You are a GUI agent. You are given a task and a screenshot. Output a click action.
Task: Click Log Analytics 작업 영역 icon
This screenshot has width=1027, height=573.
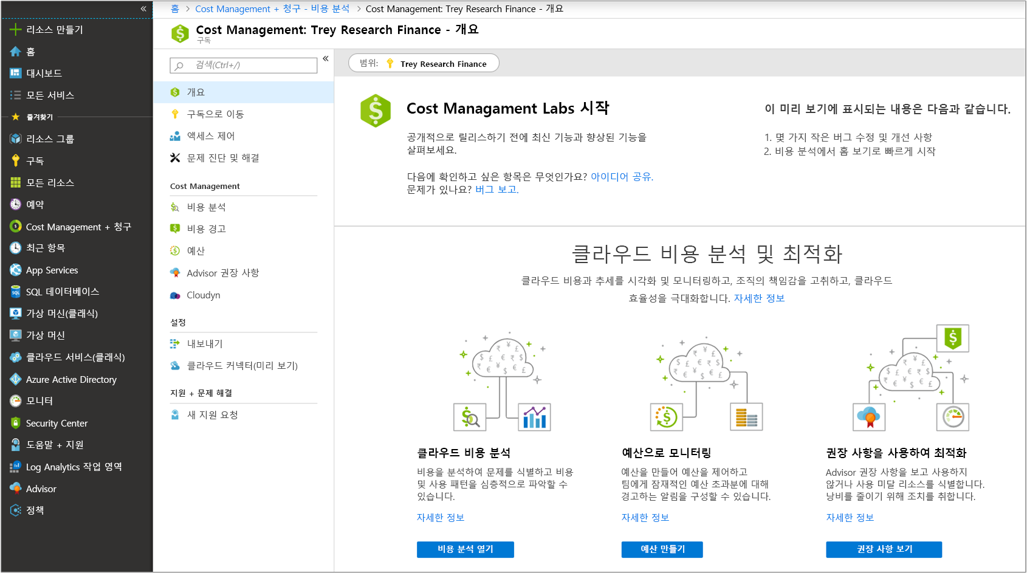point(15,467)
